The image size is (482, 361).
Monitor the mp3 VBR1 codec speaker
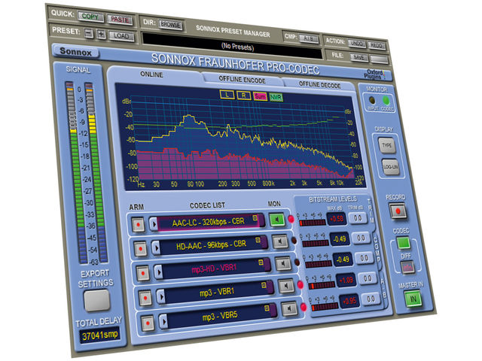tap(286, 286)
